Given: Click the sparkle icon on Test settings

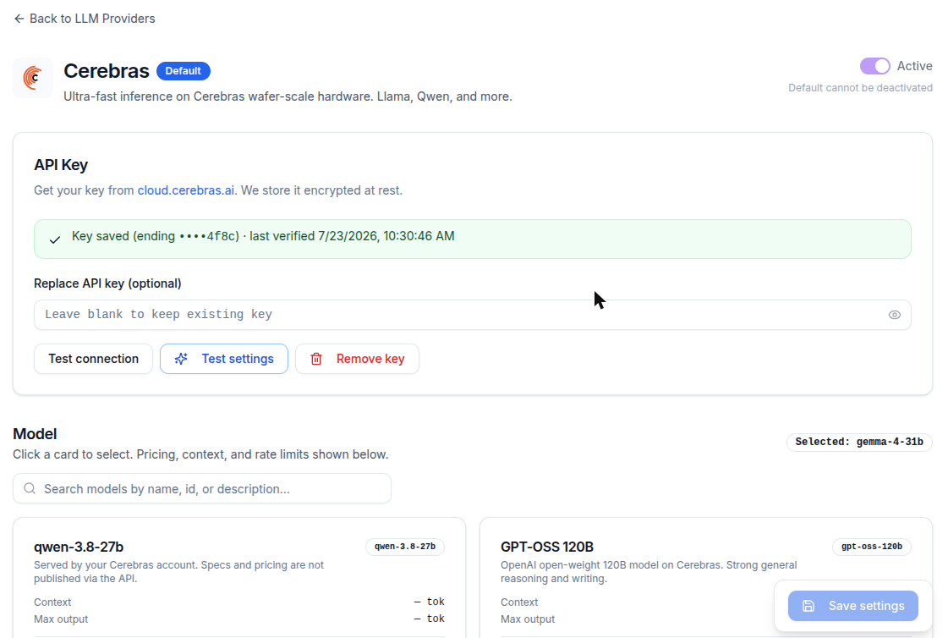Looking at the screenshot, I should [x=181, y=359].
